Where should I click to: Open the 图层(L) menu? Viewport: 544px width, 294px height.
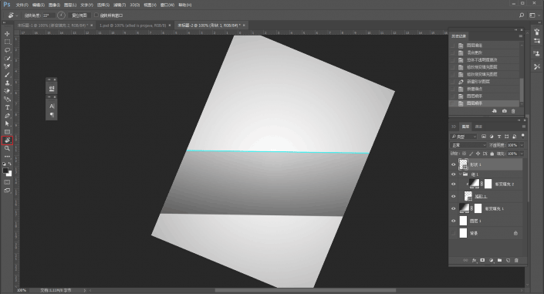[70, 5]
